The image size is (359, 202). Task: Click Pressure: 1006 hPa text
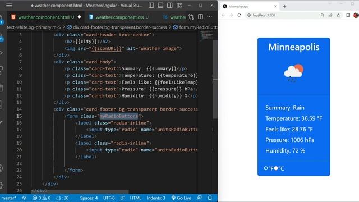pos(289,140)
